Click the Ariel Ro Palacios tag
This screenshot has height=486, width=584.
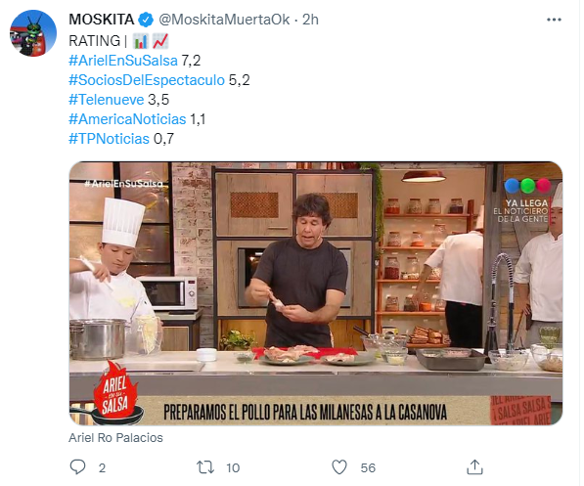[115, 437]
